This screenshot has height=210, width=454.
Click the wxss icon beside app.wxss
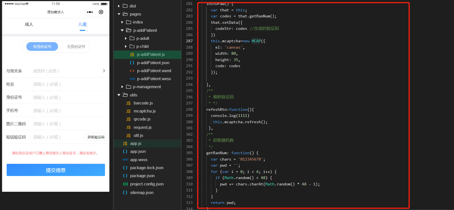pyautogui.click(x=125, y=160)
